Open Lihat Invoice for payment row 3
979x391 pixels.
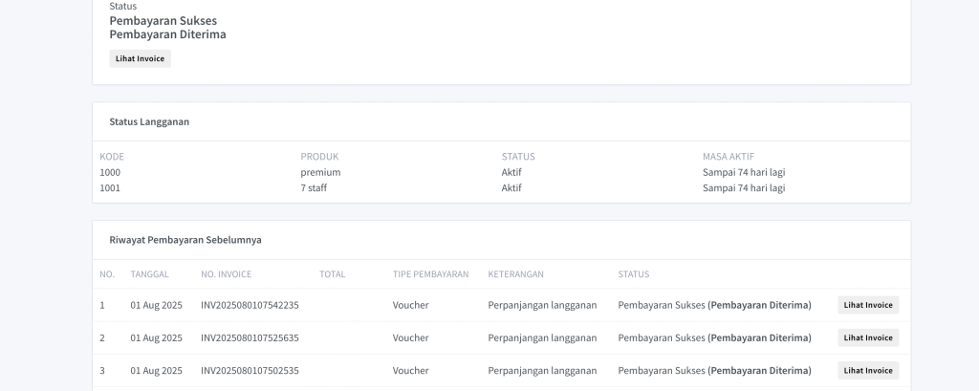tap(868, 370)
